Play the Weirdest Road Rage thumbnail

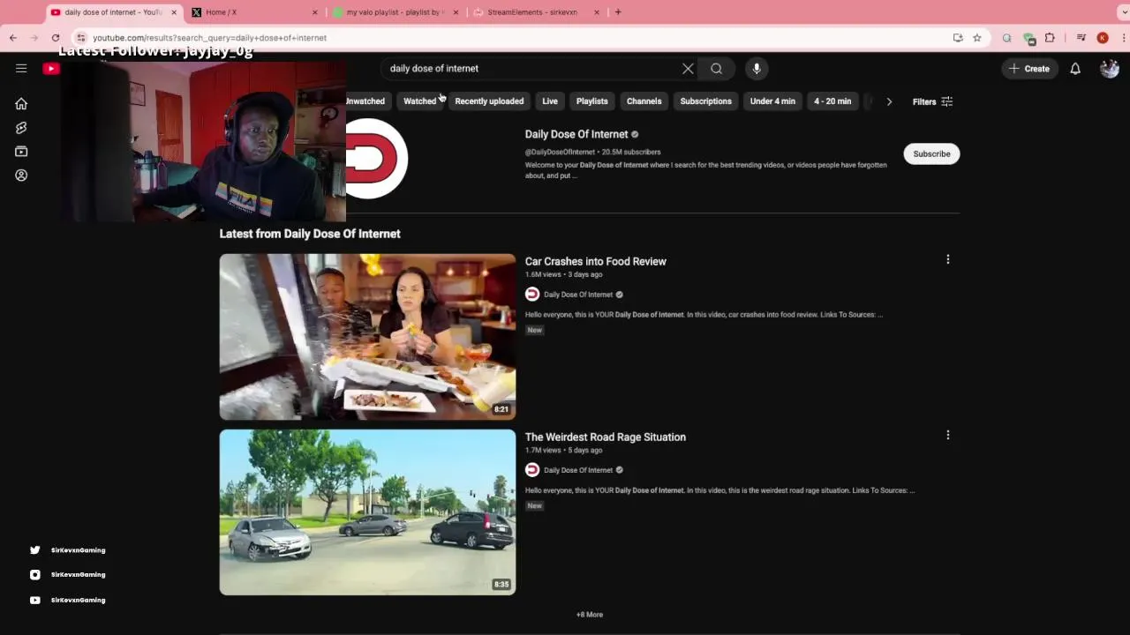click(x=367, y=512)
